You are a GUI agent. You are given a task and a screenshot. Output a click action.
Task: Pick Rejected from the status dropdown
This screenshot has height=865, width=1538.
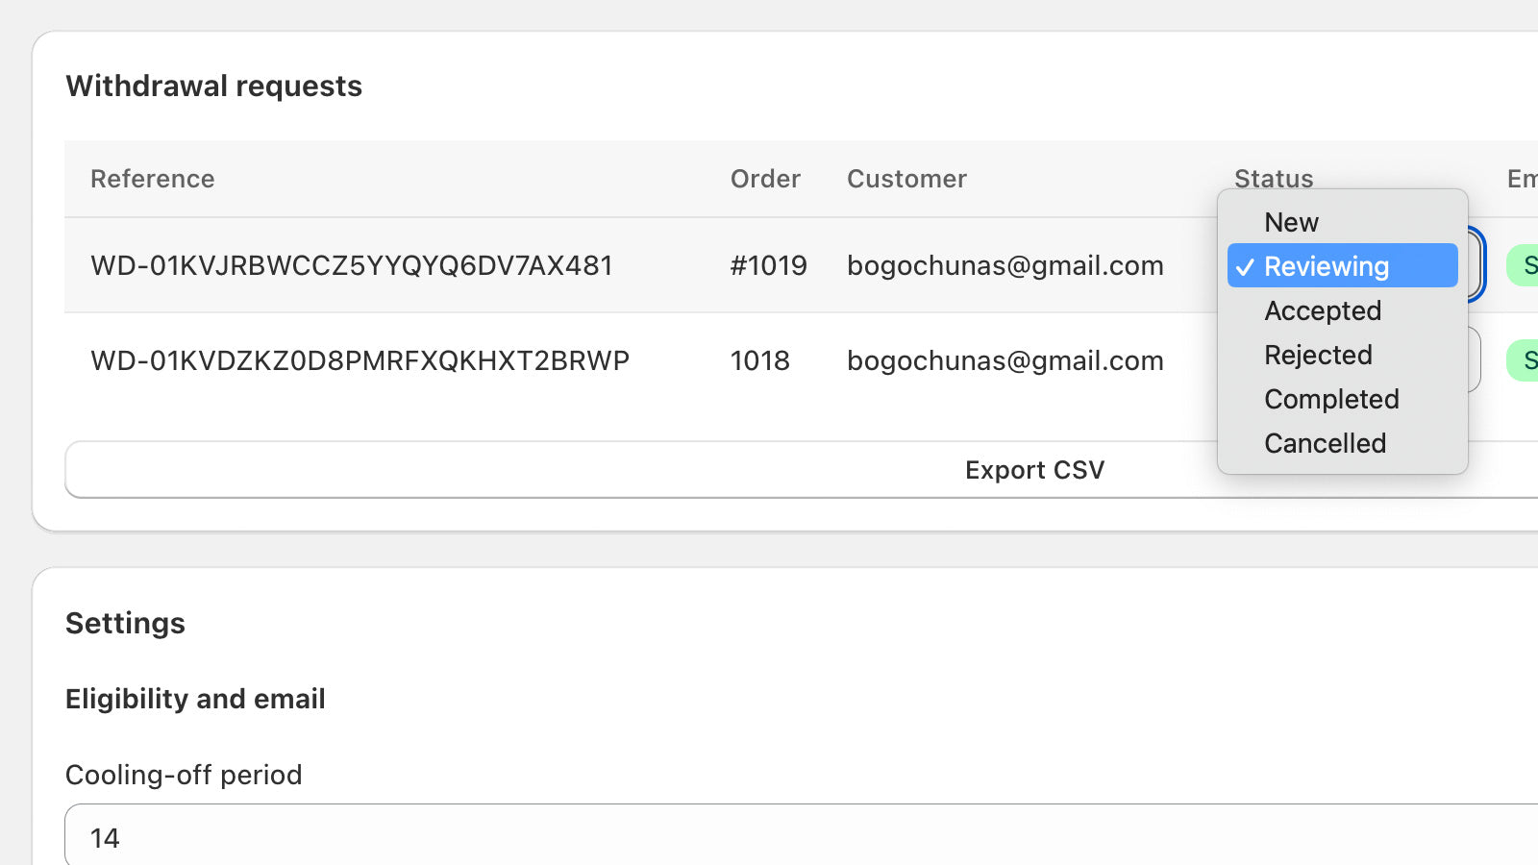[x=1342, y=355]
